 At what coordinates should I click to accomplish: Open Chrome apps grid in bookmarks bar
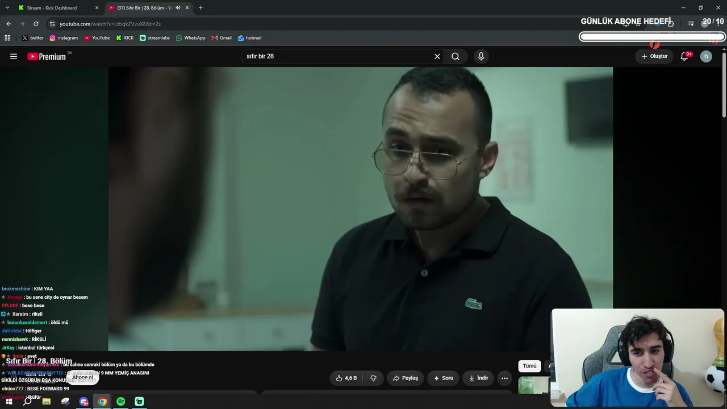[7, 38]
